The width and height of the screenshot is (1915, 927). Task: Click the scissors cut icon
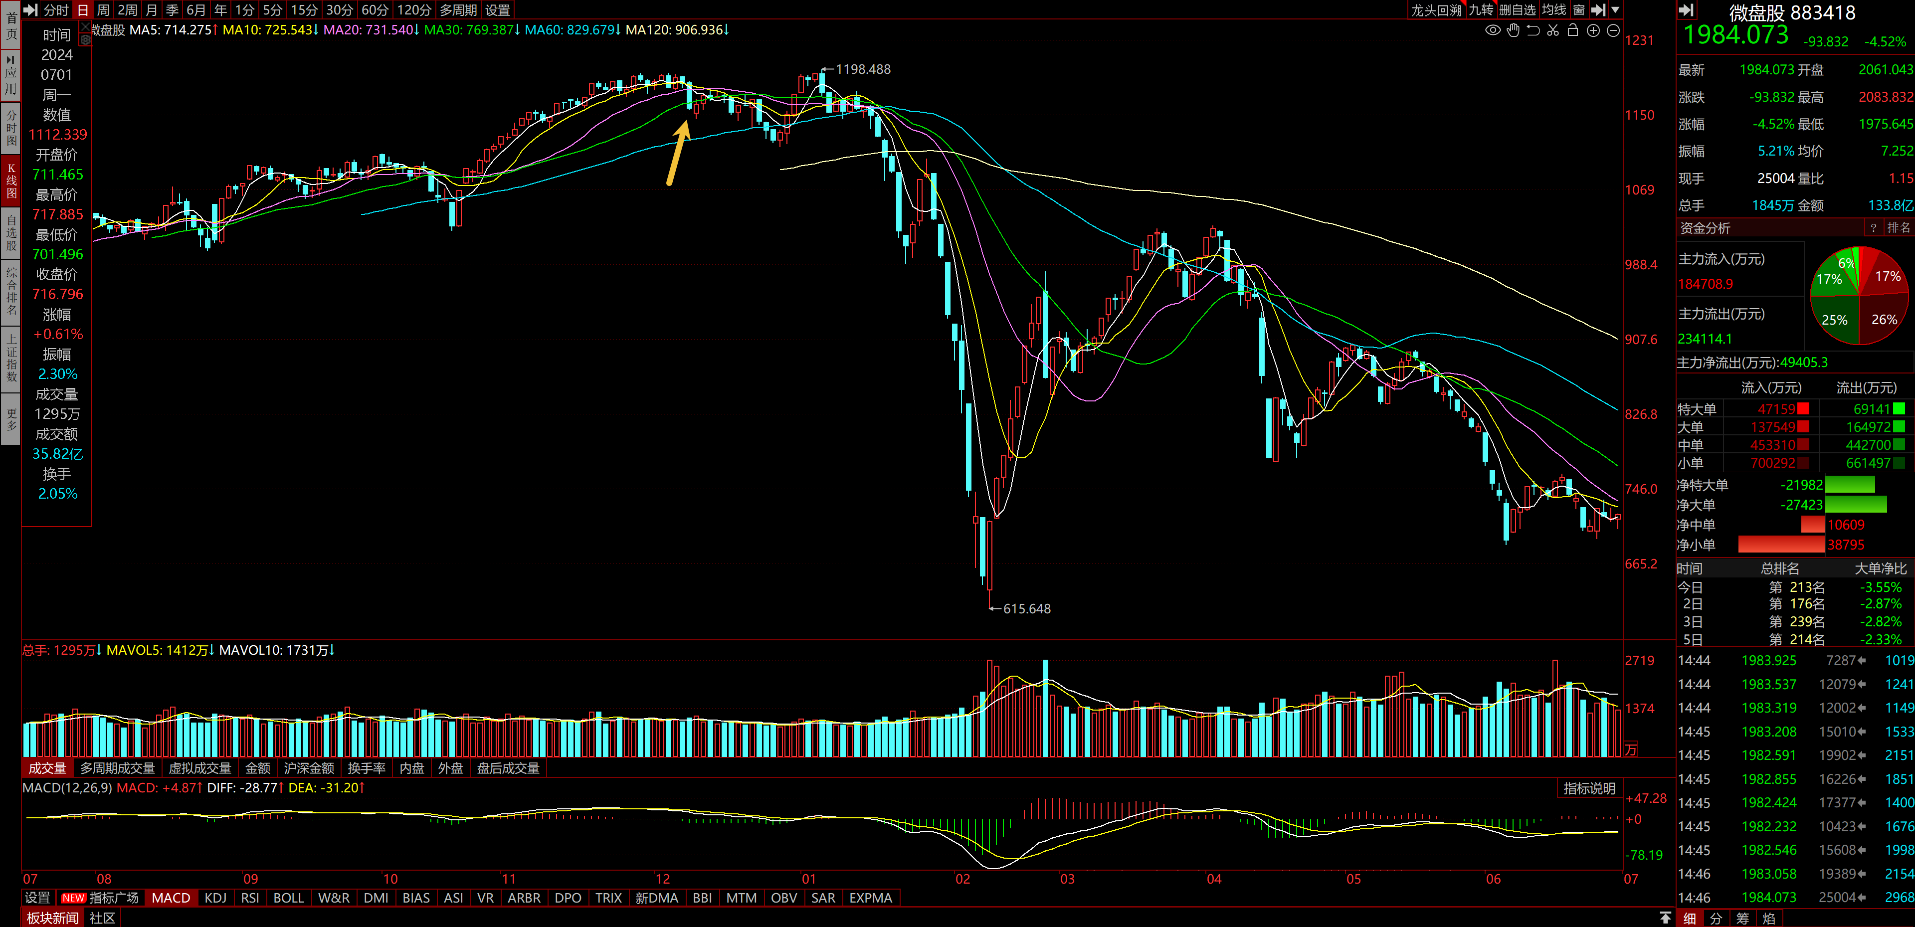[x=1553, y=30]
